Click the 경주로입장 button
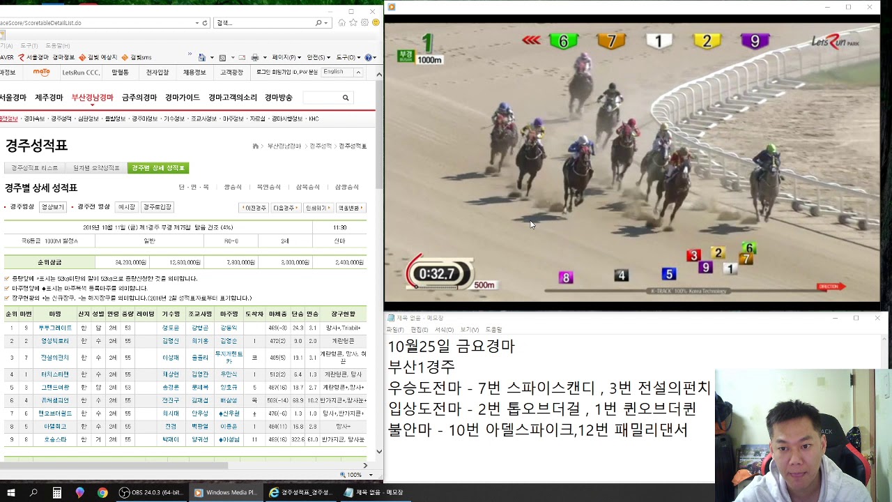The height and width of the screenshot is (502, 892). pyautogui.click(x=157, y=207)
